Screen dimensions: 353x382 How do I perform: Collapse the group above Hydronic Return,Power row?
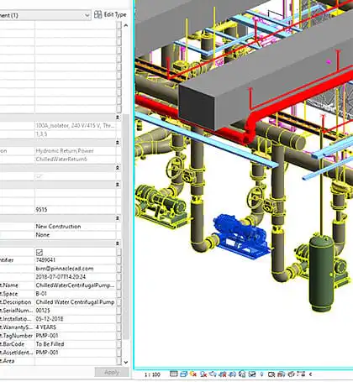point(118,143)
